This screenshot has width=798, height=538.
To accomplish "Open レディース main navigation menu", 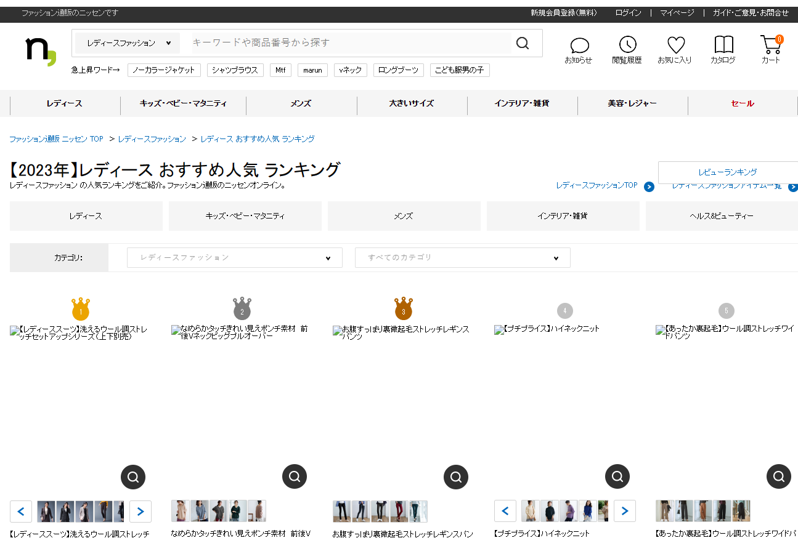I will tap(64, 103).
